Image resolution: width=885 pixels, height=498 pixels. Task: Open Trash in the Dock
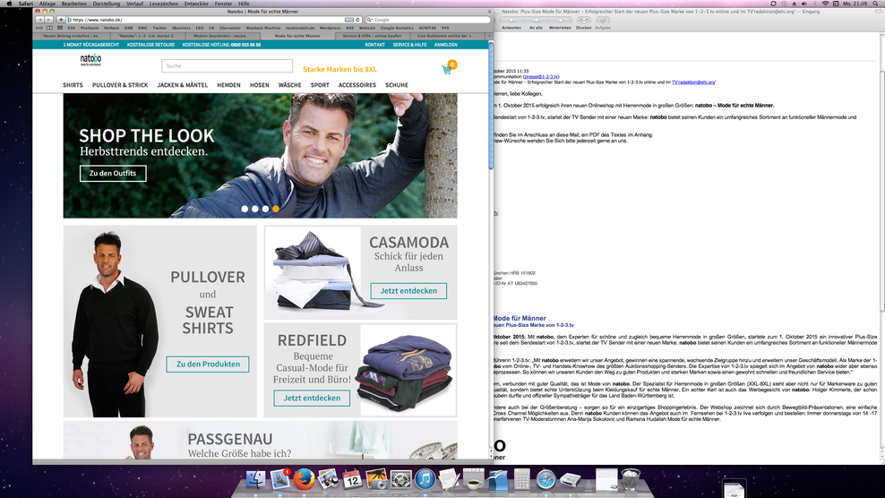[631, 479]
